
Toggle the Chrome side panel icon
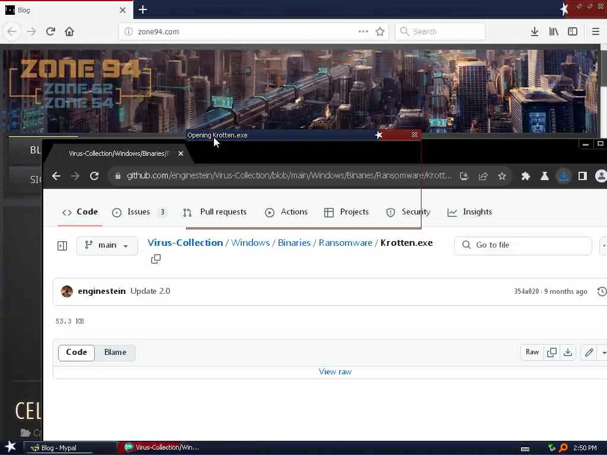pos(583,177)
